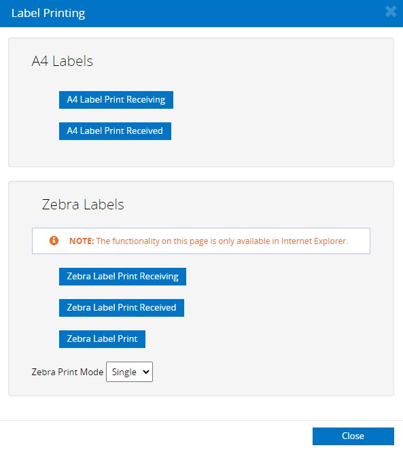Open the Zebra Print Mode dropdown
This screenshot has width=403, height=452.
point(129,372)
